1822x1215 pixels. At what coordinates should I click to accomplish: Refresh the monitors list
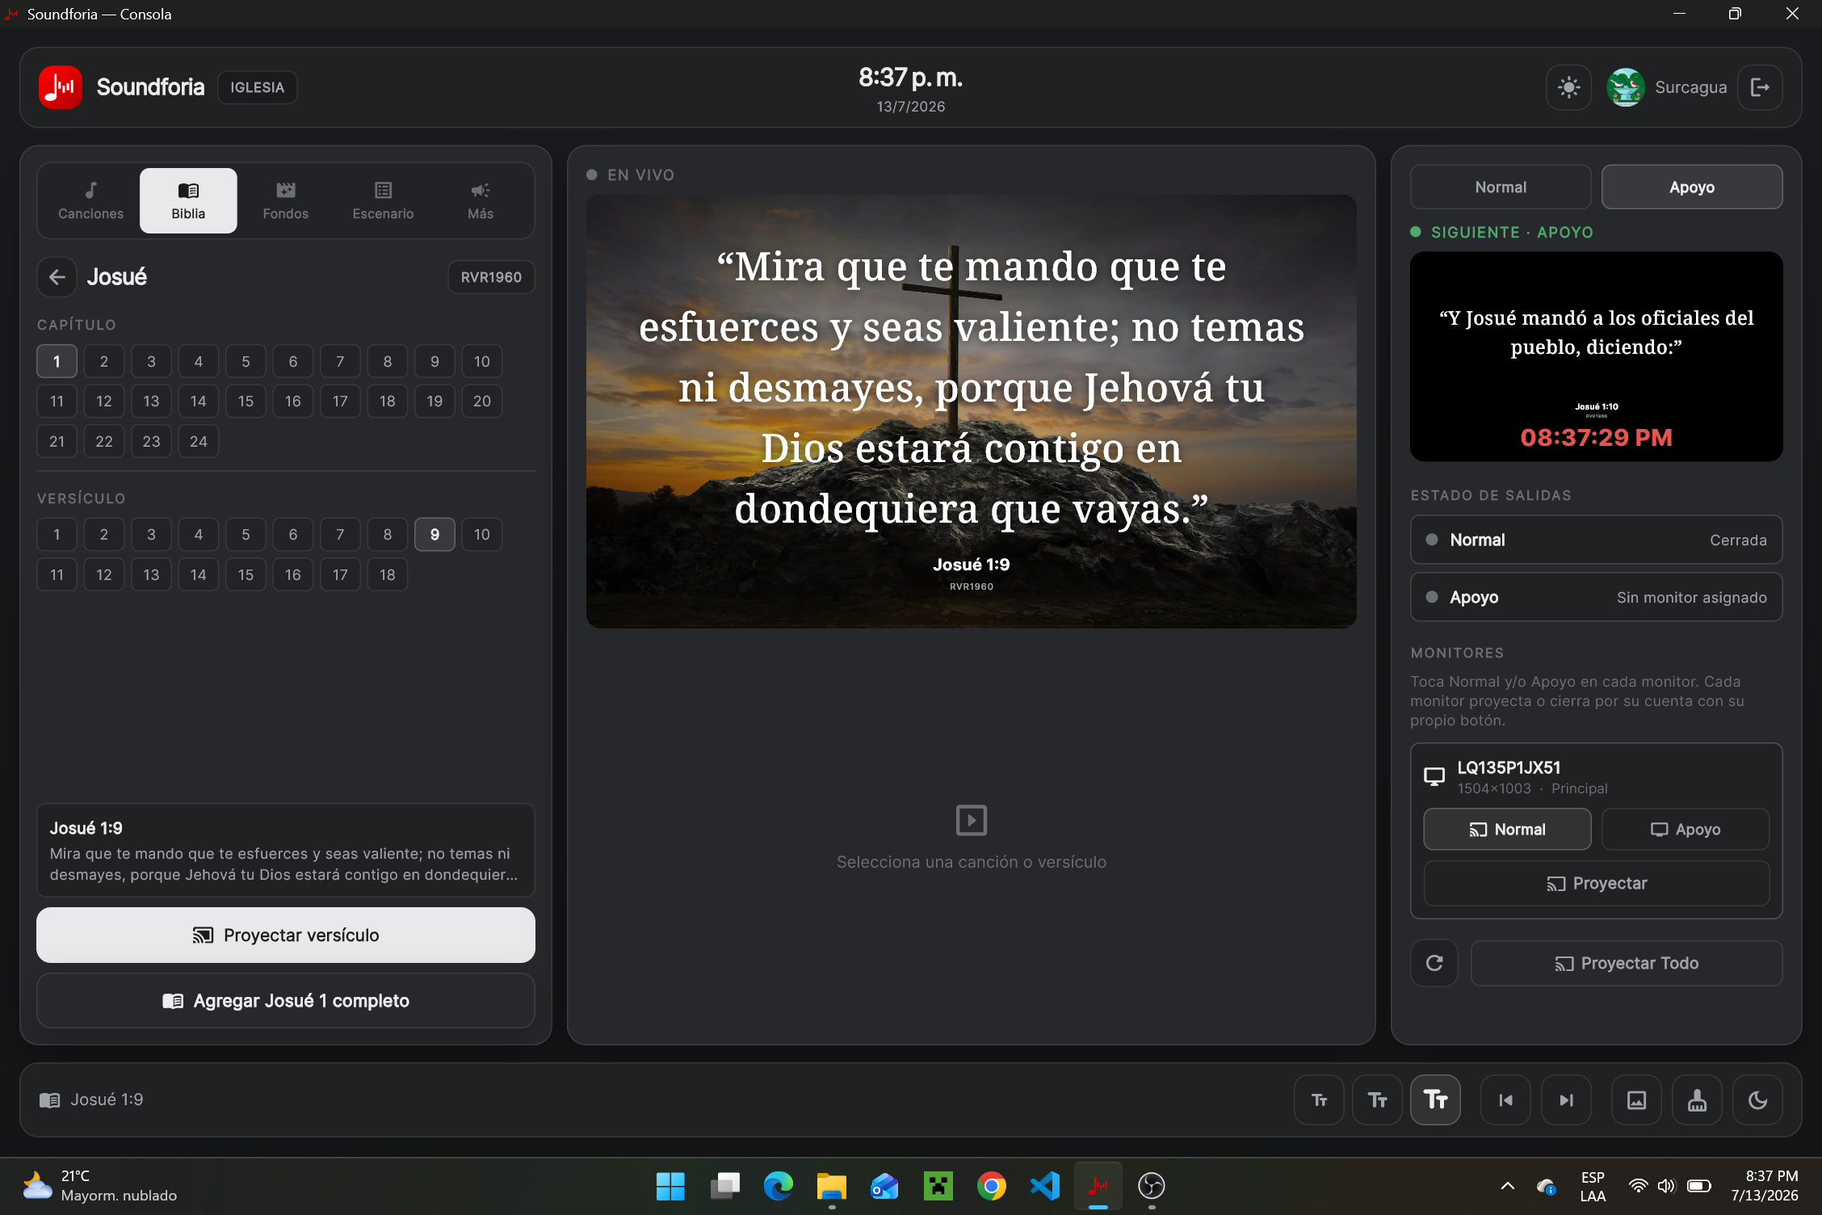click(x=1434, y=963)
